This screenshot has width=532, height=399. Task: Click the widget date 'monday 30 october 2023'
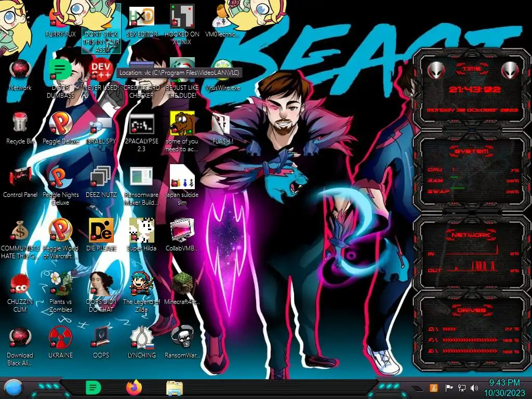(472, 110)
